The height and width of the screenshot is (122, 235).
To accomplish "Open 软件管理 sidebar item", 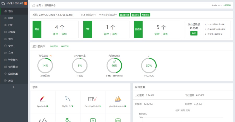I will tap(13, 67).
